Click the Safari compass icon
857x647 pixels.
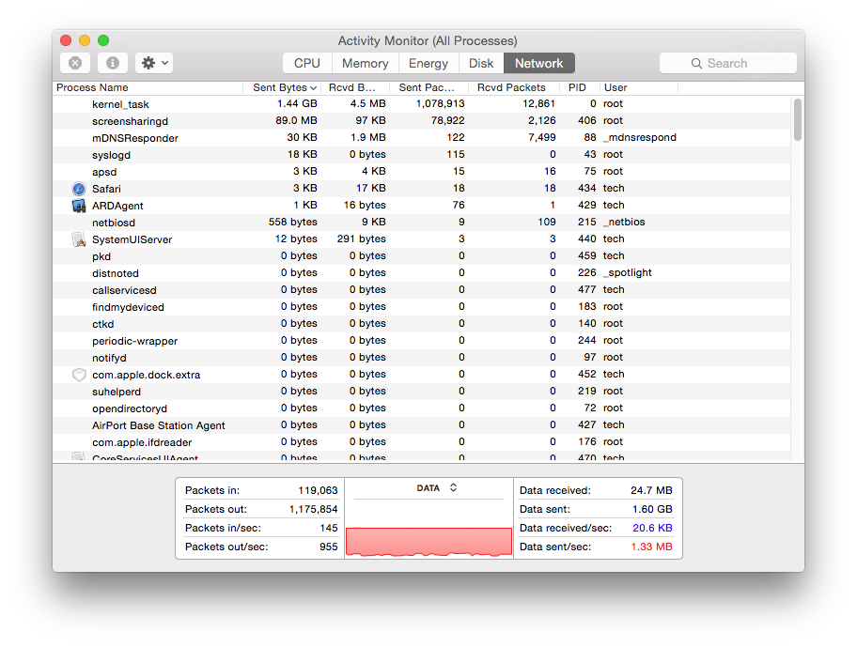tap(79, 189)
